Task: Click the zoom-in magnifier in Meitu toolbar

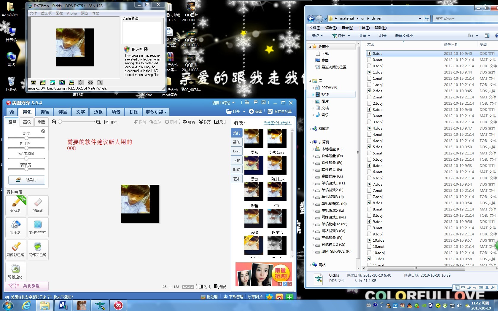Action: (x=98, y=122)
